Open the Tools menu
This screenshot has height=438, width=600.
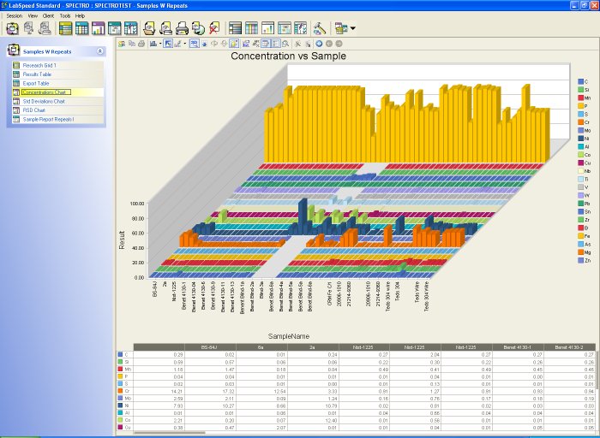(64, 15)
